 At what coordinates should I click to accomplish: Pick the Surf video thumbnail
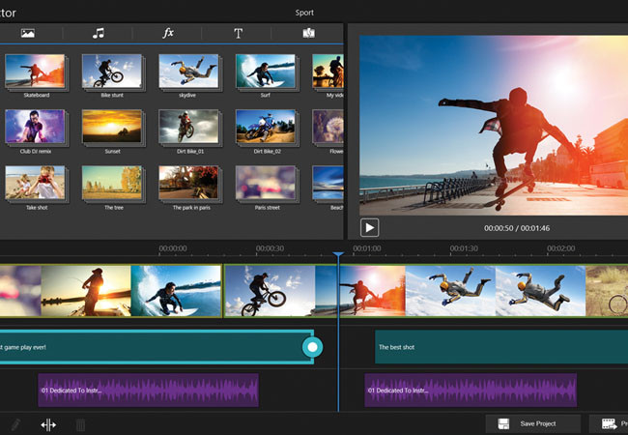266,72
